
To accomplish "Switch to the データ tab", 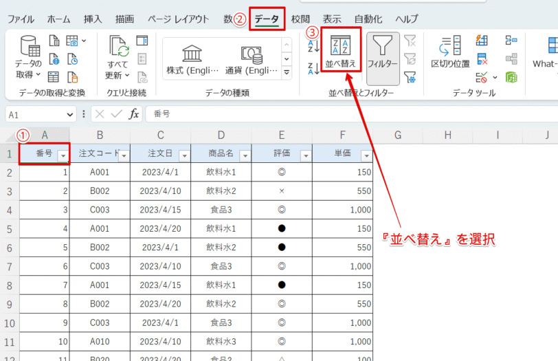I will (267, 19).
